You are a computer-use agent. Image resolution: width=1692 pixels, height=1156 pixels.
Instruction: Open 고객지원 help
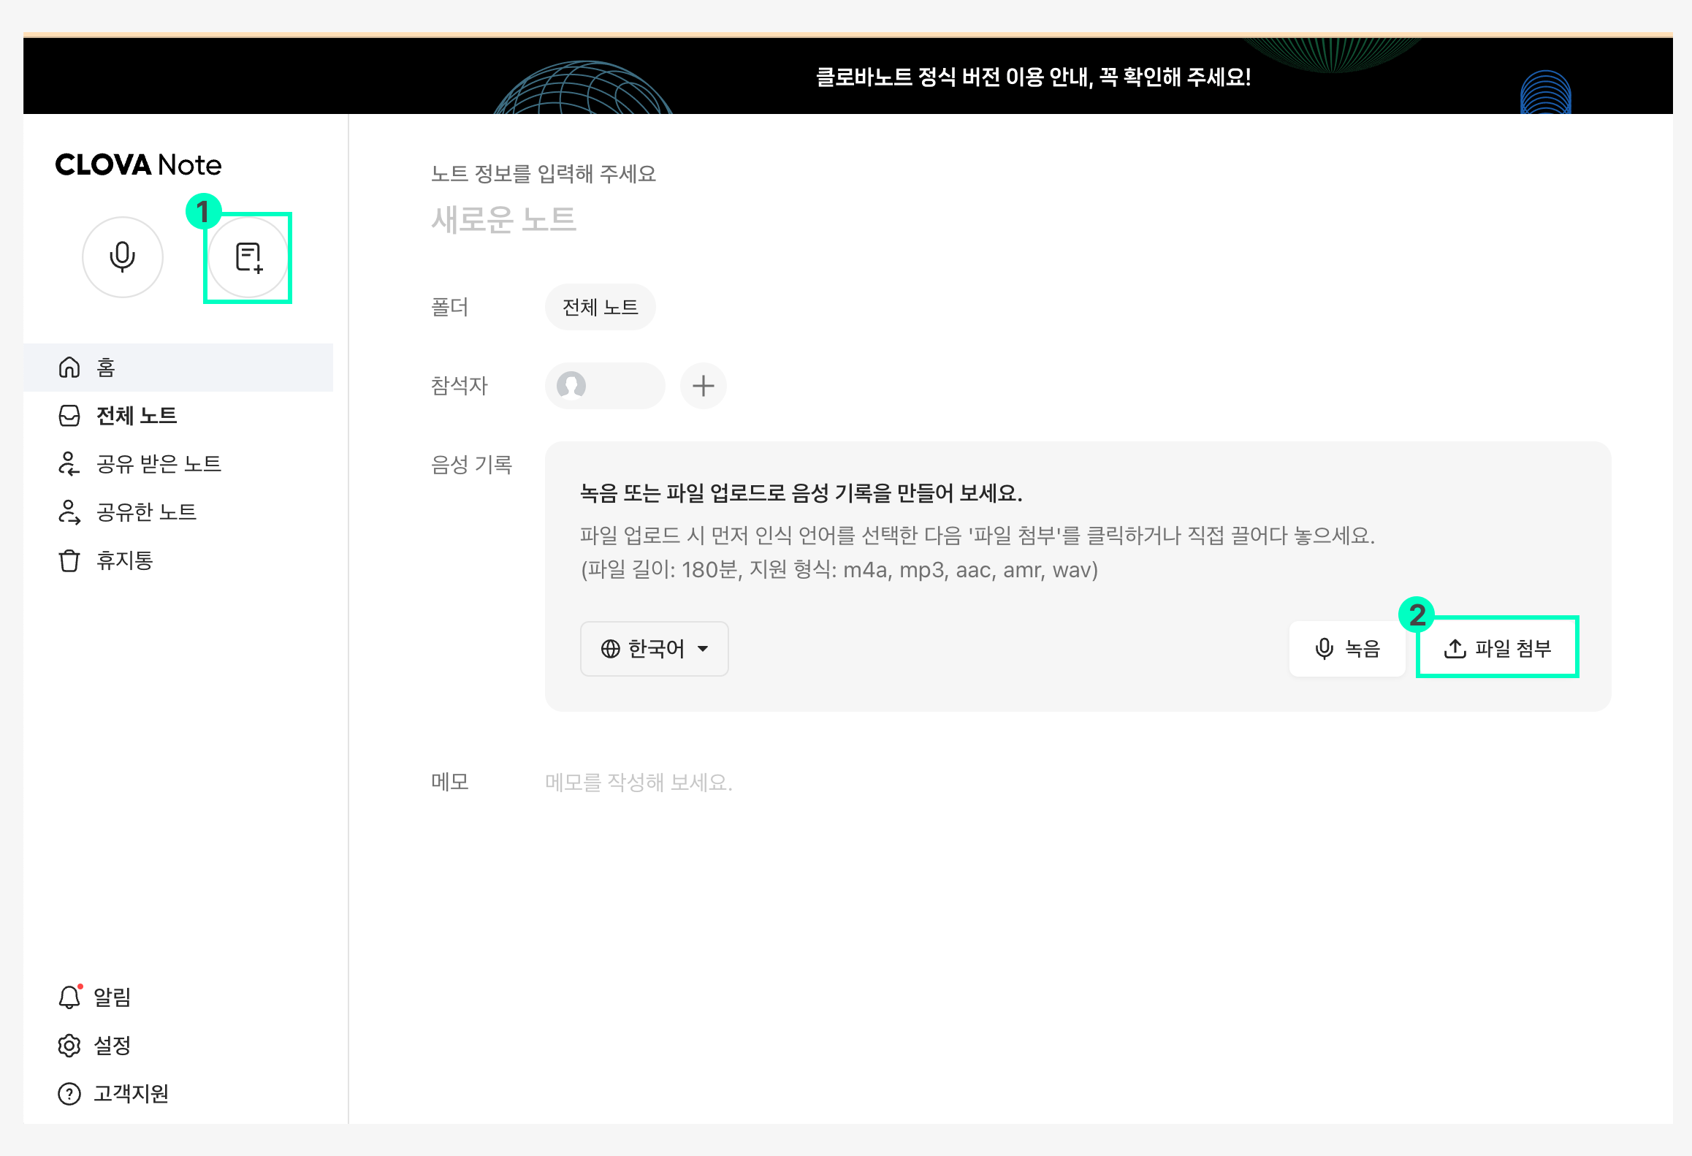click(113, 1093)
